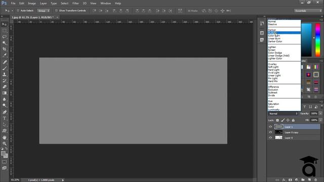
Task: Pick color in blue color field
Action: point(306,40)
